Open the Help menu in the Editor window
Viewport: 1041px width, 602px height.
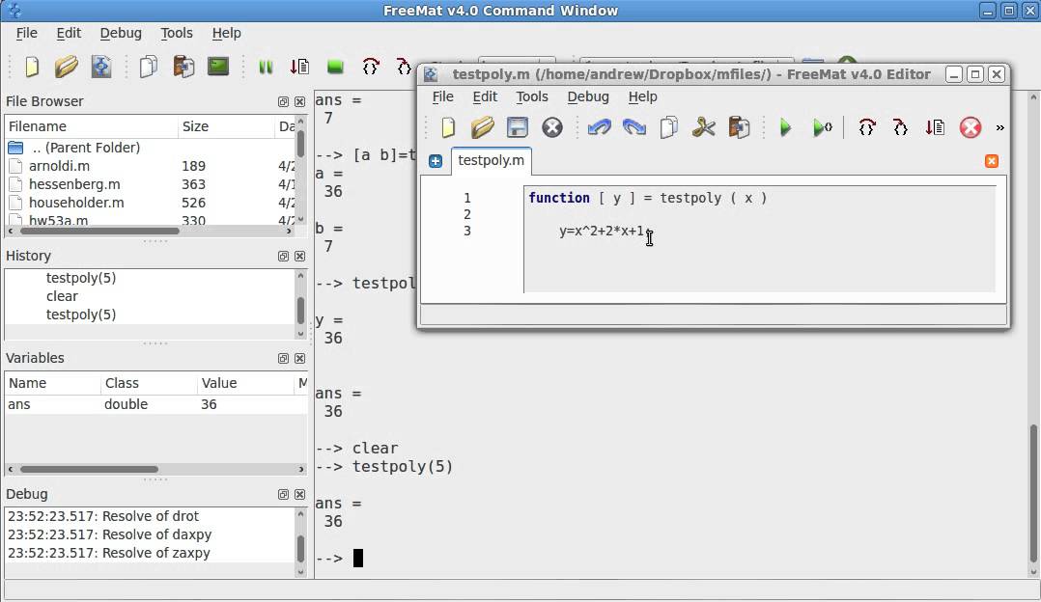[x=643, y=96]
